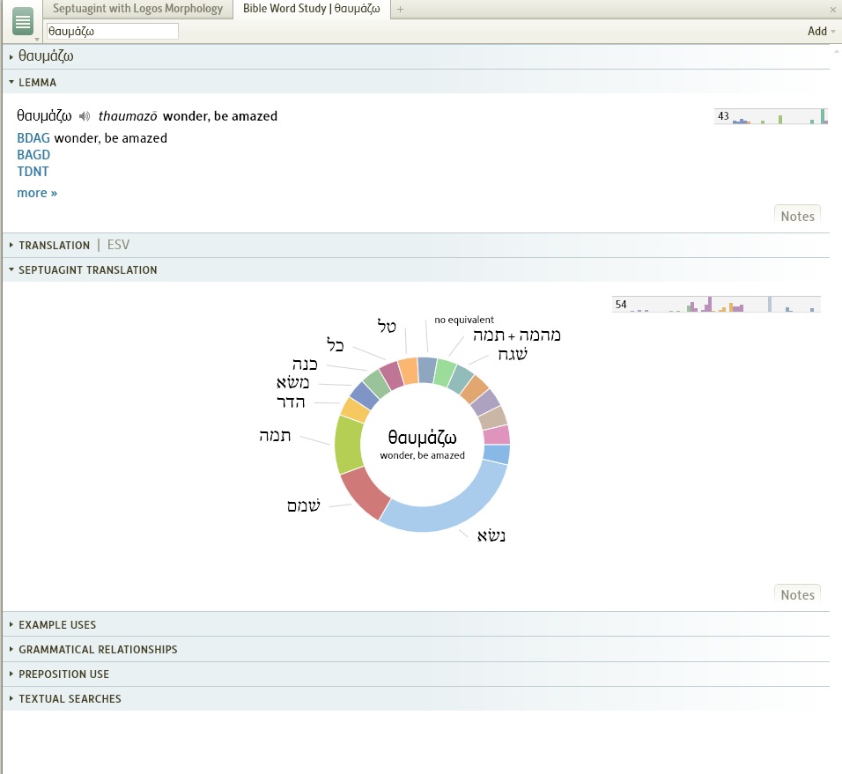Select Bible Word Study θαυμάζω tab
Screen dimensions: 842x774
tap(312, 9)
